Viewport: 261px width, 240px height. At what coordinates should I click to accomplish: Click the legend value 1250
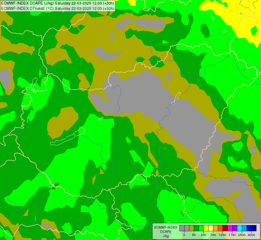pyautogui.click(x=223, y=235)
